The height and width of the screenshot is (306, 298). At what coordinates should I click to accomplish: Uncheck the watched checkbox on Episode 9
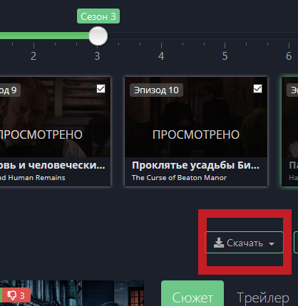(101, 89)
